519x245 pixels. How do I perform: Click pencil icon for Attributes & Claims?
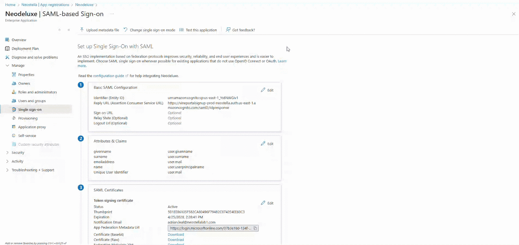tap(263, 144)
